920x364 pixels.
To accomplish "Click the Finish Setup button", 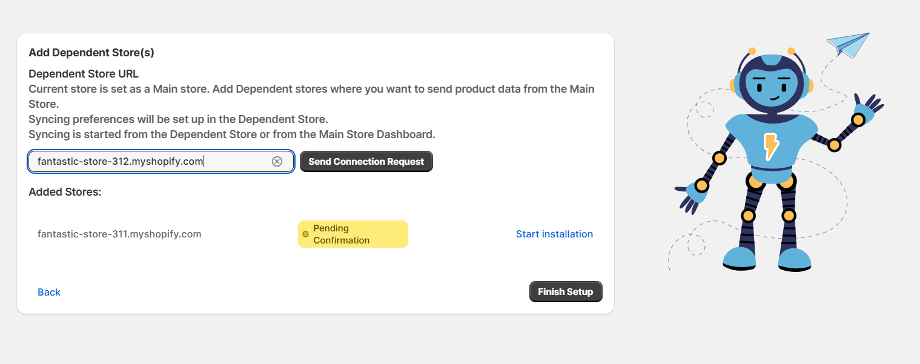I will pos(566,291).
